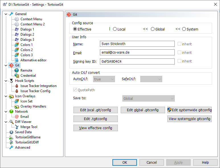
Task: Click Edit systemwide gitconfig button
Action: (x=190, y=110)
